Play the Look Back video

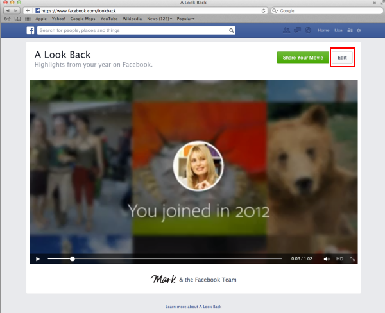coord(38,259)
